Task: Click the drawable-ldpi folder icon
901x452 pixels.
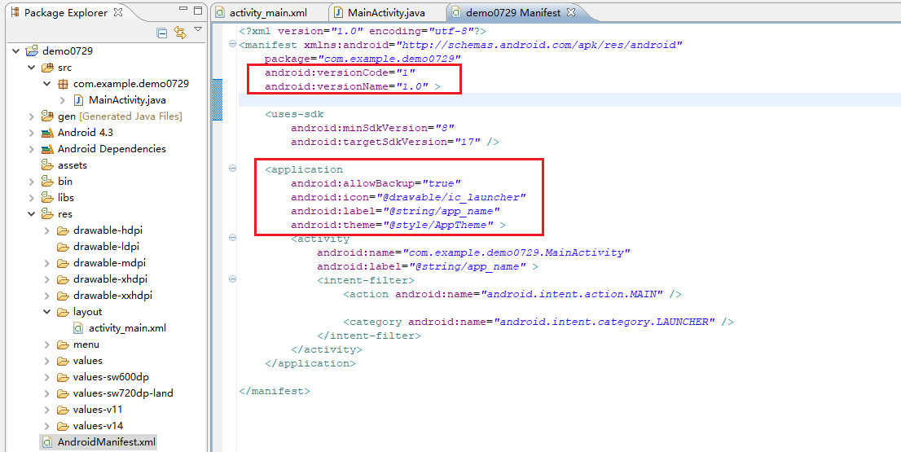Action: [x=64, y=247]
